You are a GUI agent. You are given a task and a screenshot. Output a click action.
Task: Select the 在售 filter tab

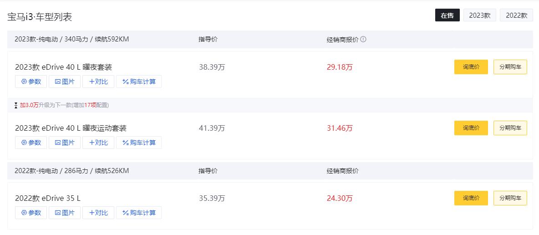[447, 15]
